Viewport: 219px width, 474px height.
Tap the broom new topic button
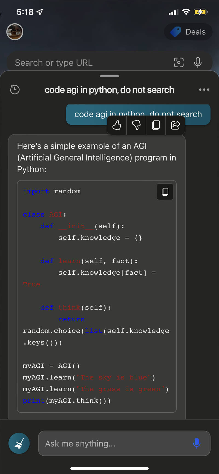tap(19, 443)
